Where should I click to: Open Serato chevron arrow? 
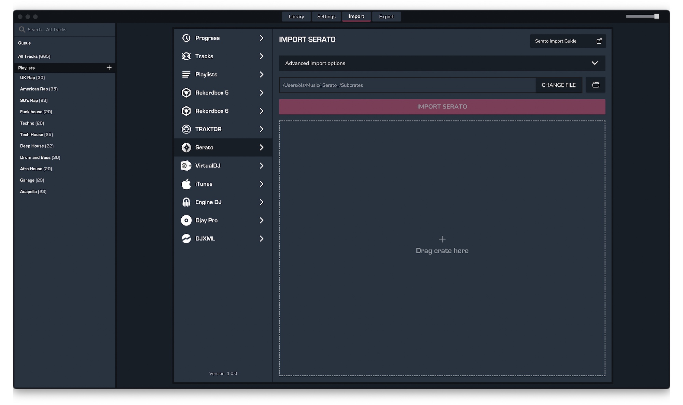(262, 147)
